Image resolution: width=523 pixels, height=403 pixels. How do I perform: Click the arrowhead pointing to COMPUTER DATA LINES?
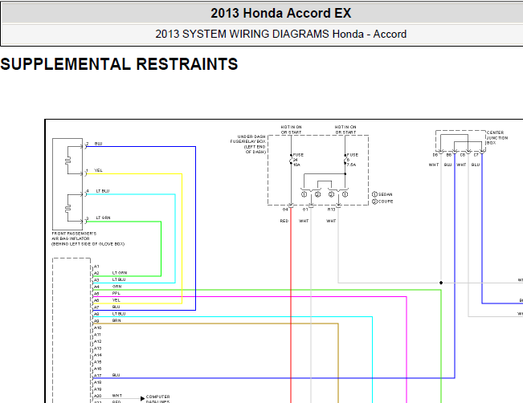[x=142, y=398]
